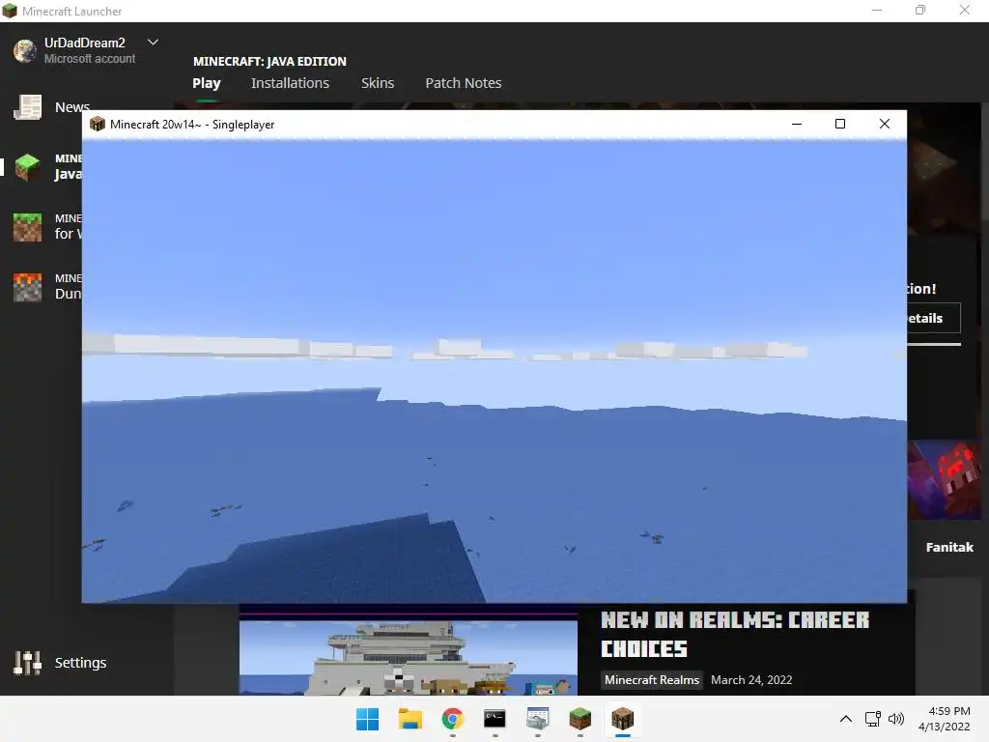Select Minecraft Dungeons icon in sidebar
This screenshot has width=989, height=742.
28,287
